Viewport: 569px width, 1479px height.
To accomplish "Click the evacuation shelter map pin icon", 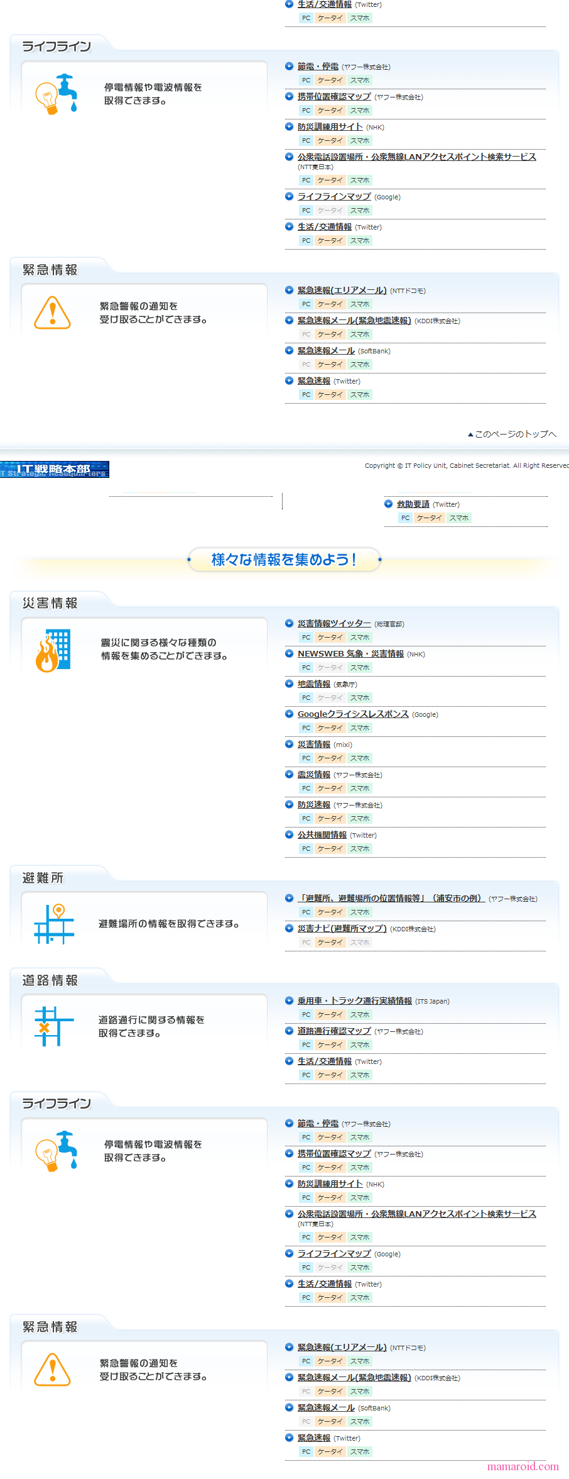I will pyautogui.click(x=53, y=924).
